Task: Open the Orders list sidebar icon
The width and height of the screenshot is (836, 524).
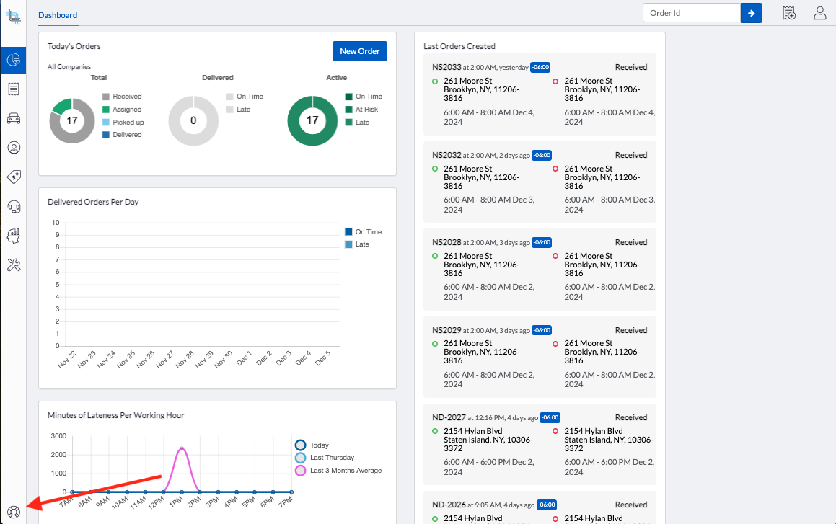Action: [14, 89]
